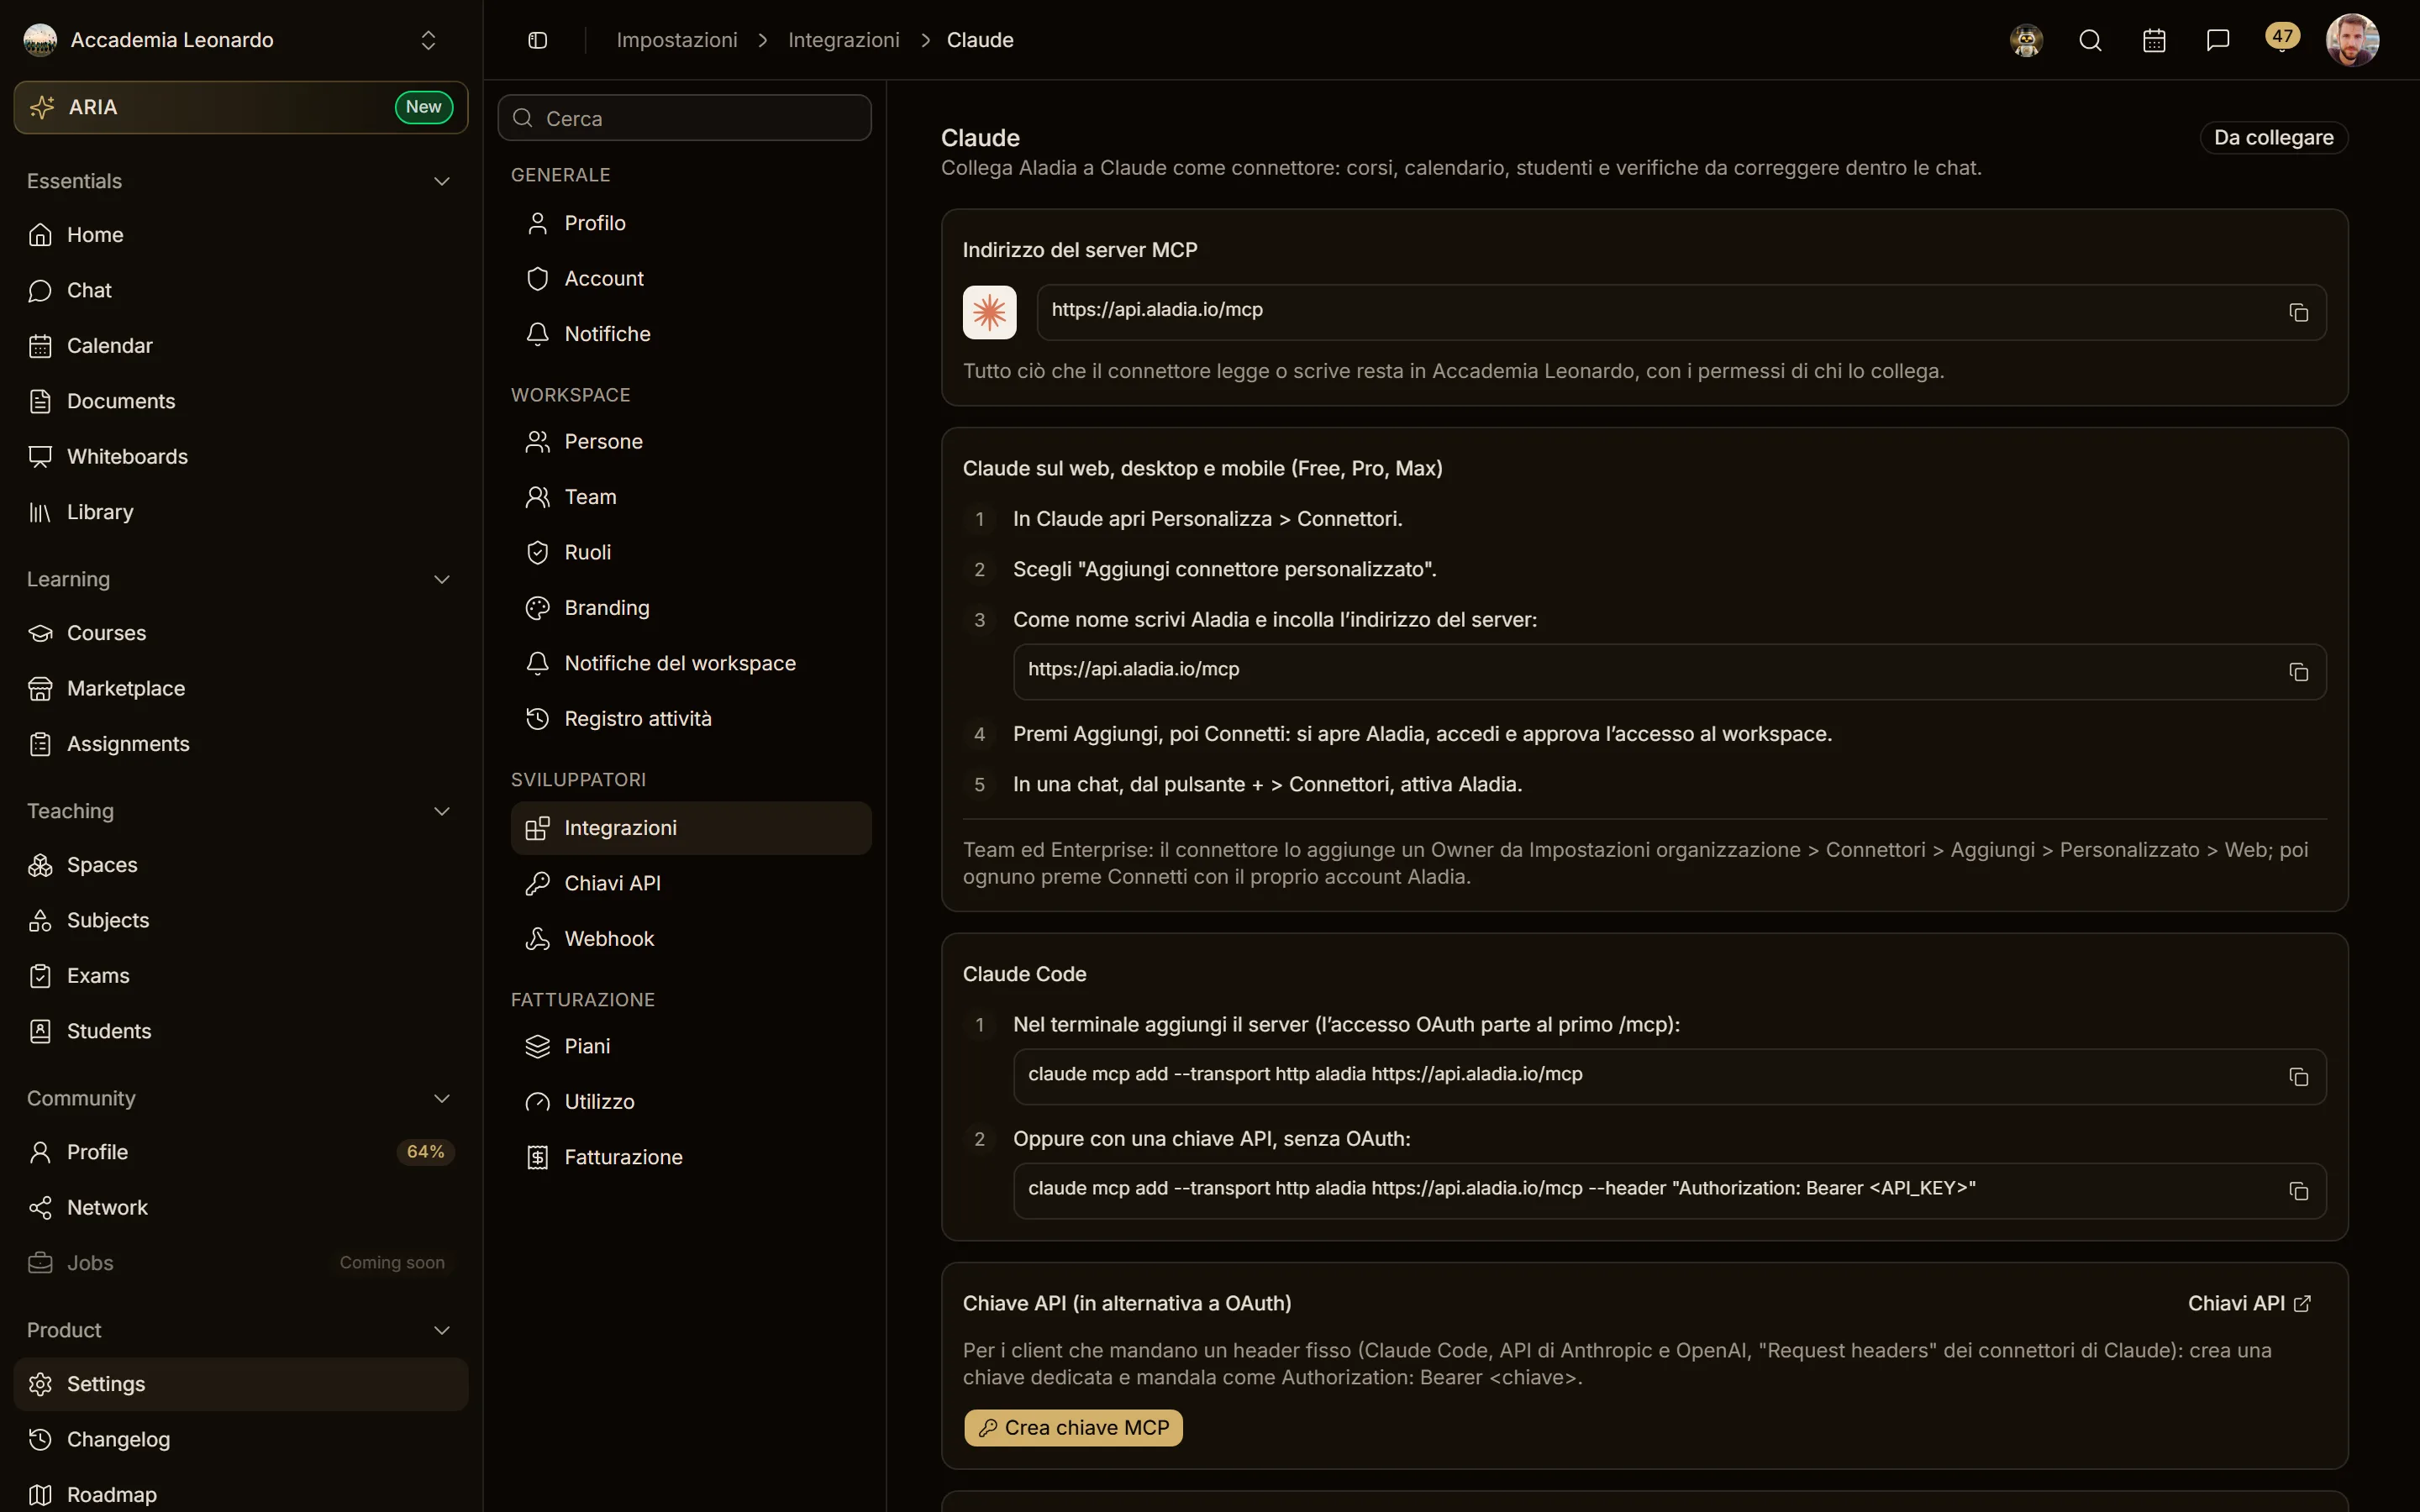Viewport: 2420px width, 1512px height.
Task: Click the owl mascot avatar icon
Action: coord(2026,40)
